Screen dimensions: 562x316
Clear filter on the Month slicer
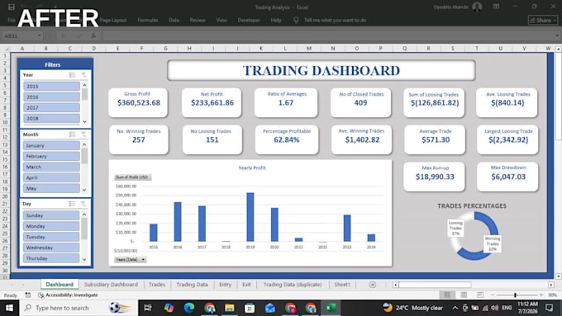pos(83,134)
